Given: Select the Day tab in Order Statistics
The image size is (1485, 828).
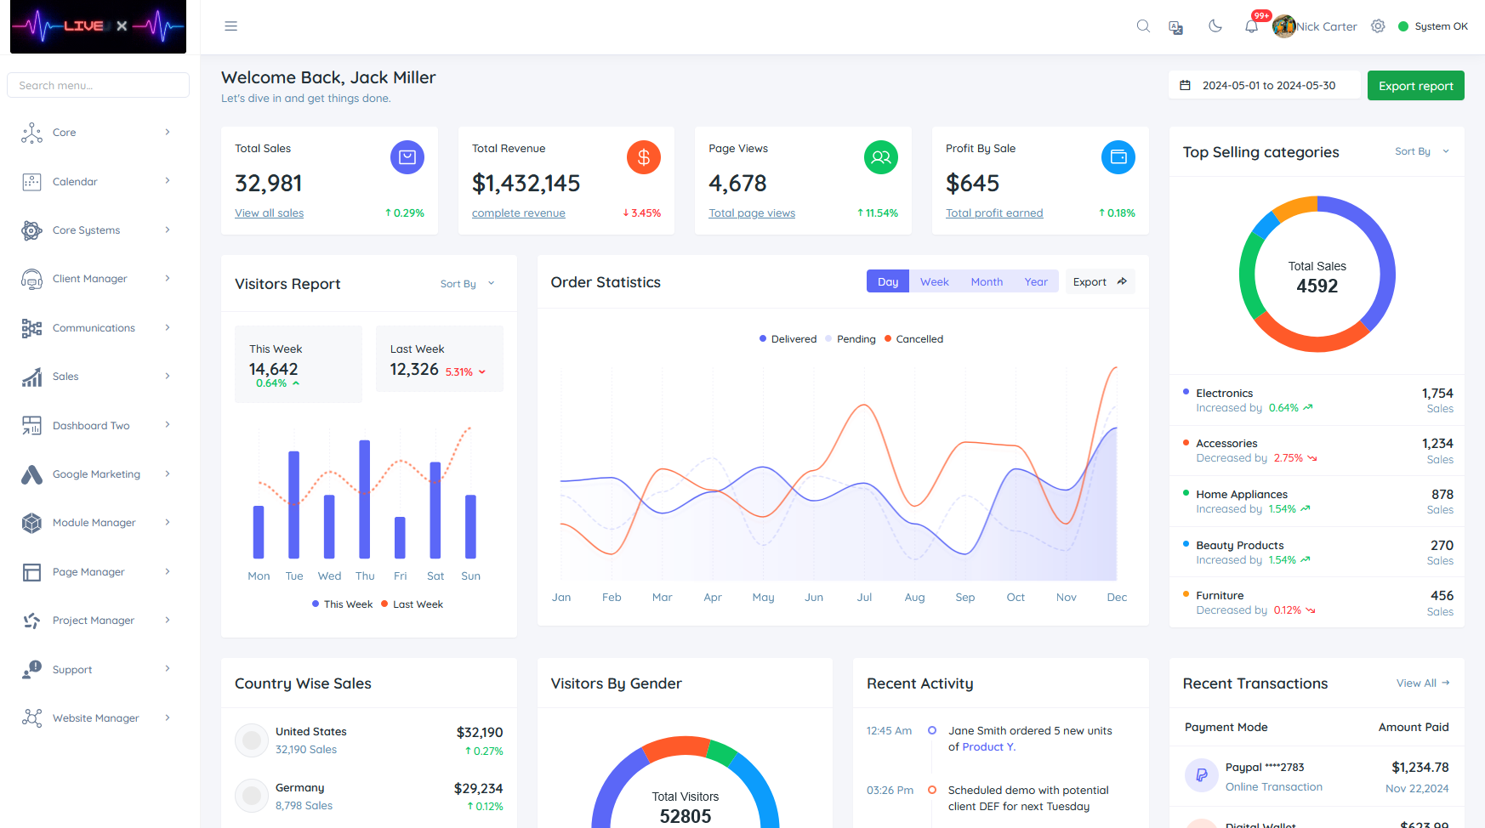Looking at the screenshot, I should click(888, 281).
